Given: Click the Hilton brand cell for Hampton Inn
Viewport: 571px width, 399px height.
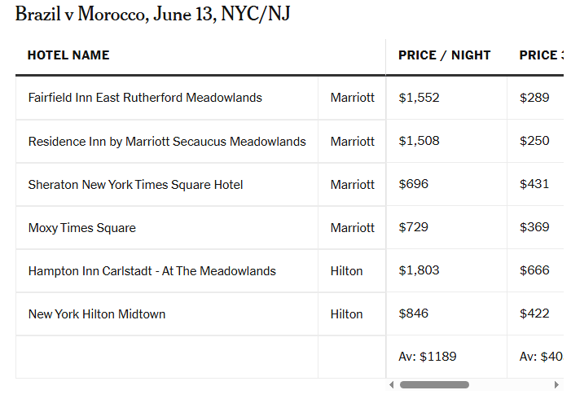Looking at the screenshot, I should 346,271.
